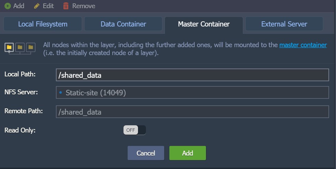The image size is (336, 169).
Task: Click the green Add button
Action: point(188,153)
